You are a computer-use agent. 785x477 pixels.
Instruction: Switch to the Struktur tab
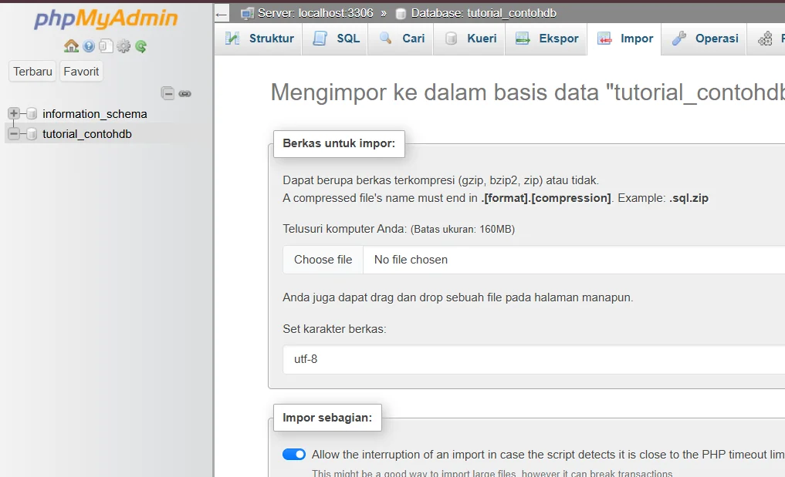259,39
